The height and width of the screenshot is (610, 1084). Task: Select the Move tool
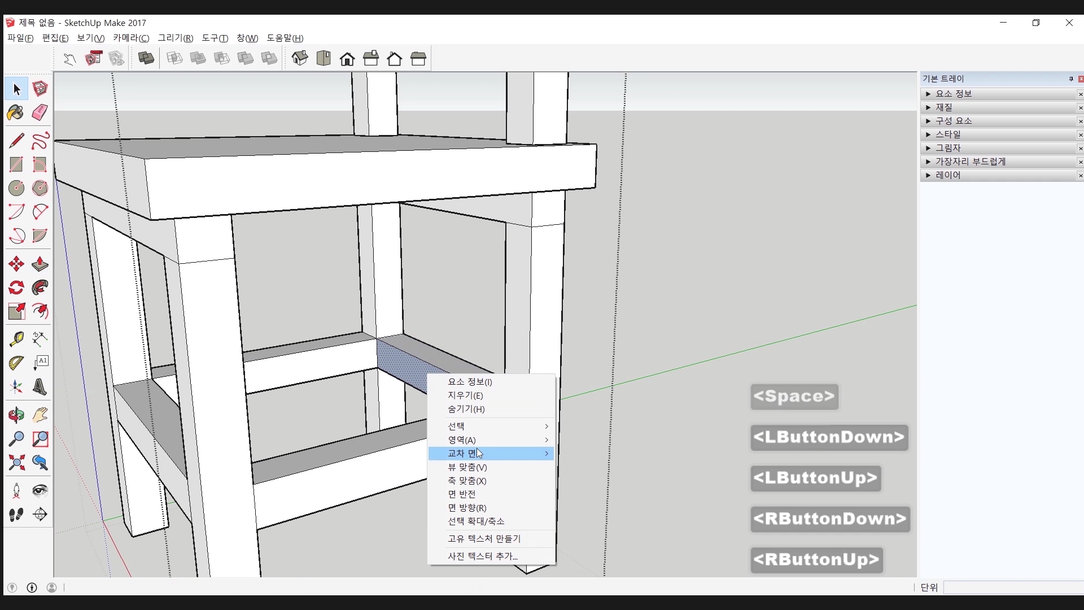[16, 264]
